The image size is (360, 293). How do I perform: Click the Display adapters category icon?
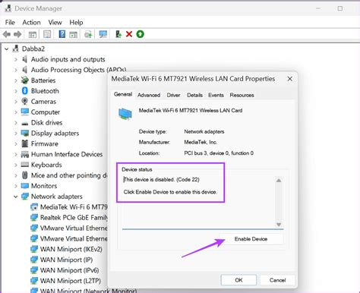25,133
